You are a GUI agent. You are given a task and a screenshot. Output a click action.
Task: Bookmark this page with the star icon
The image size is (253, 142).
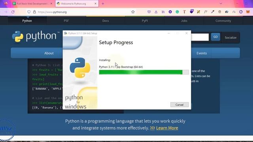[133, 12]
